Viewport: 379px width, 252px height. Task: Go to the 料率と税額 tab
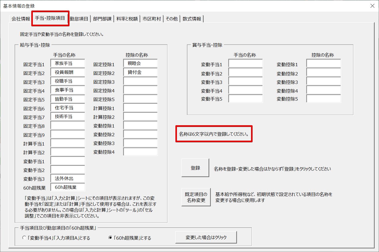coord(127,19)
